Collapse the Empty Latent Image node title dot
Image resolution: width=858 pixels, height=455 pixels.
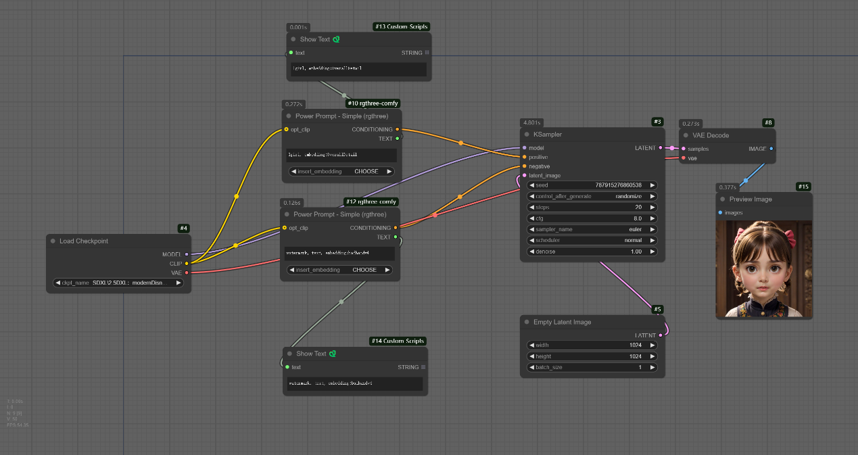coord(525,322)
